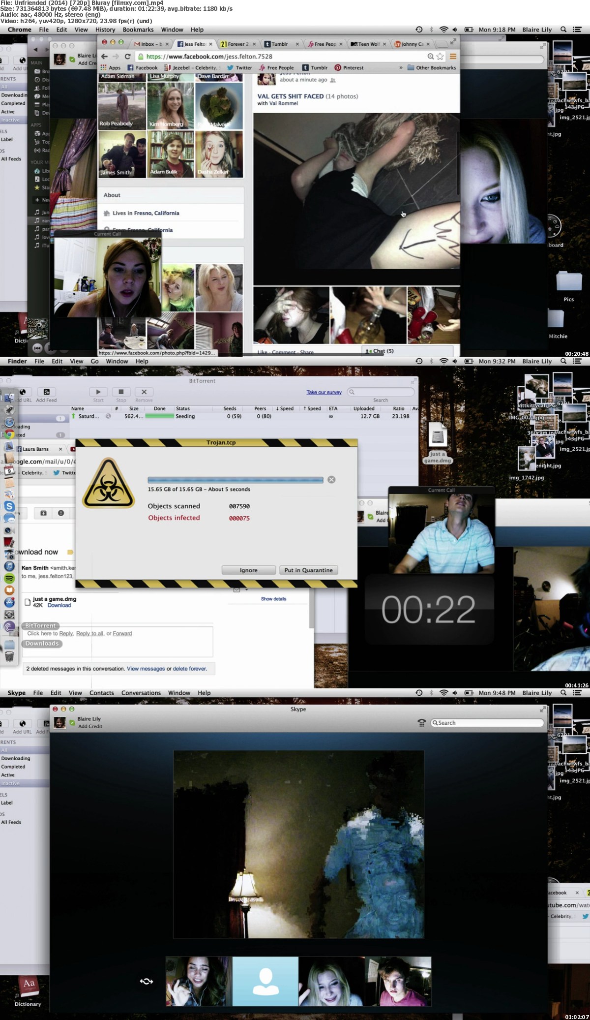Sort torrents by the Ratio column header

pyautogui.click(x=399, y=408)
